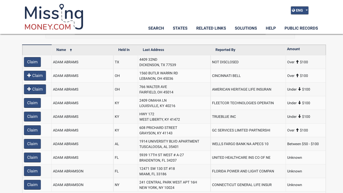Claim the Florida Power and Light property

[32, 171]
